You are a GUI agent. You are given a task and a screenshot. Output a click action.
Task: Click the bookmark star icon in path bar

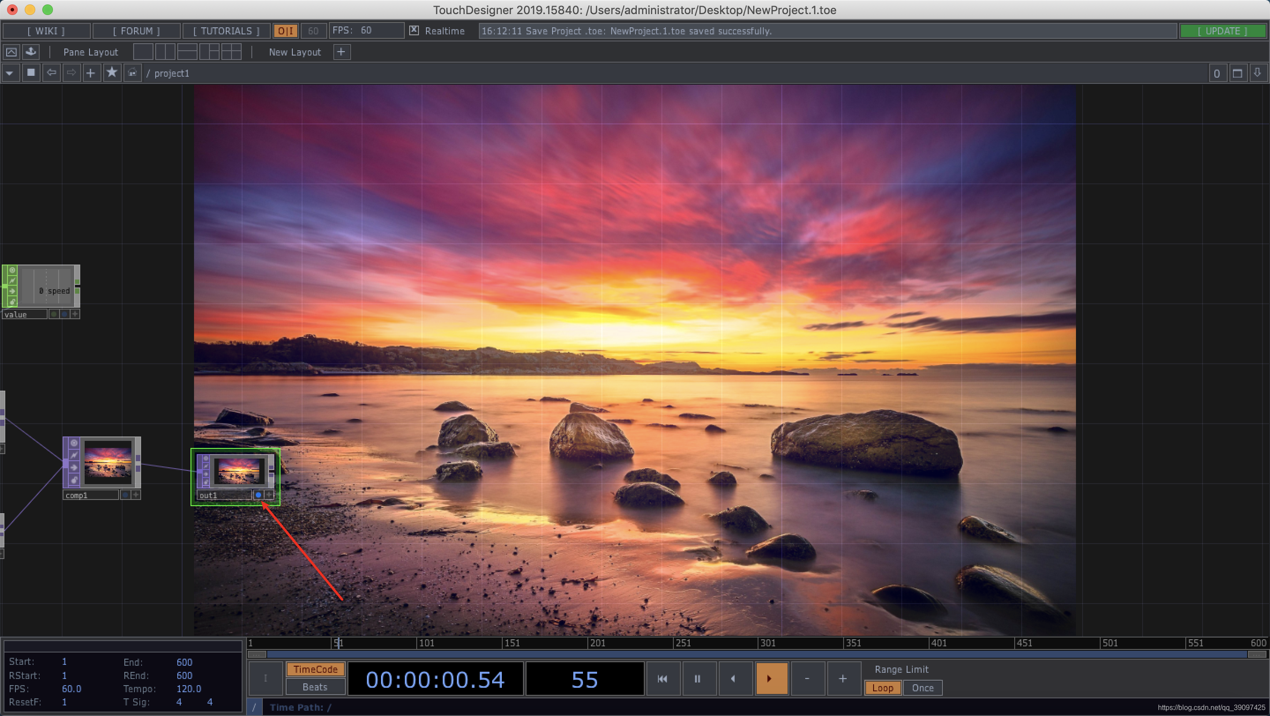[112, 73]
